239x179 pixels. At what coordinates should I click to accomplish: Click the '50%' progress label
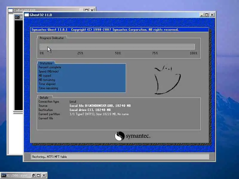(x=118, y=53)
